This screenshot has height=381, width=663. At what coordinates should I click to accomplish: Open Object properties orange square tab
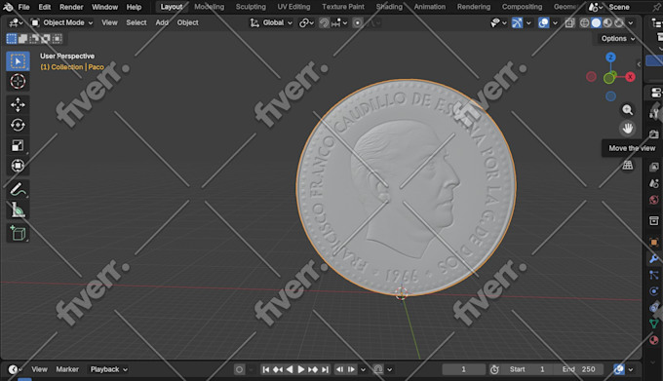click(x=653, y=243)
